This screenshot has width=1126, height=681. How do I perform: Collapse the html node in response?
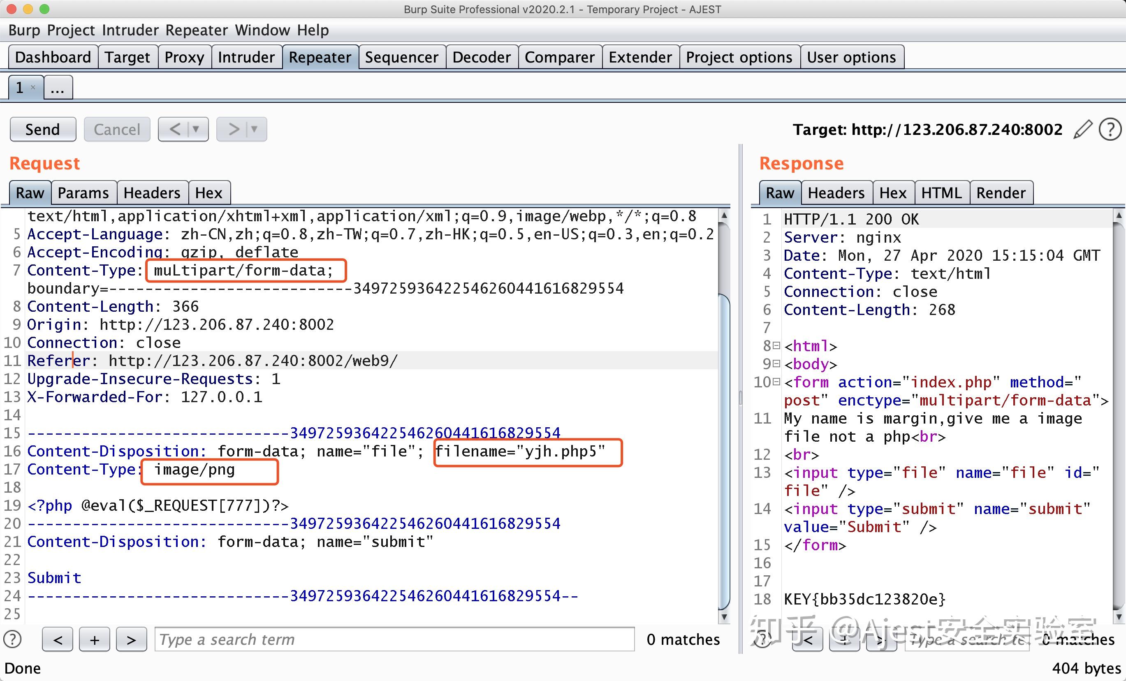click(776, 345)
